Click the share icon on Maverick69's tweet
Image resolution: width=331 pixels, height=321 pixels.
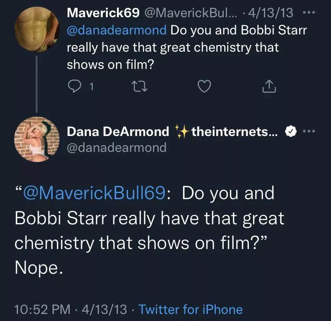pyautogui.click(x=269, y=87)
